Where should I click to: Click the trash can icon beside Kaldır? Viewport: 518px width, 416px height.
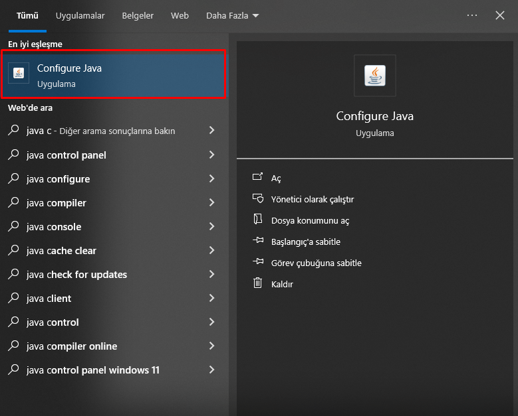coord(258,283)
